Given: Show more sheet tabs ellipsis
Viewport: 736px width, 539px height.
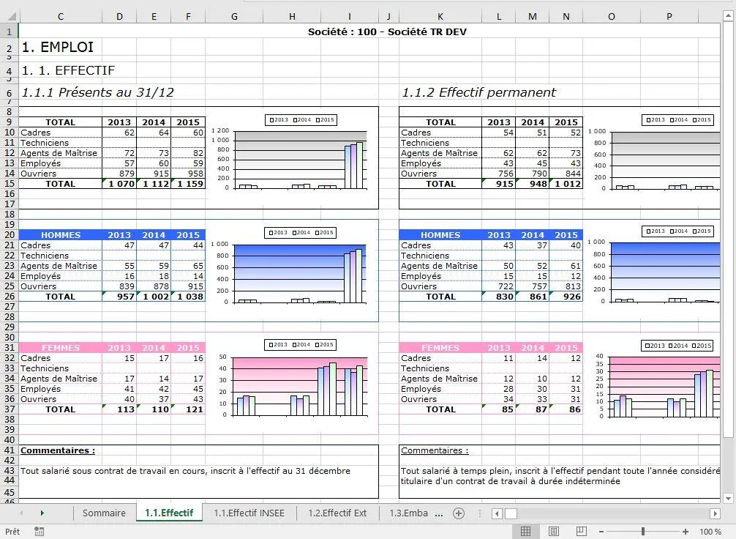Looking at the screenshot, I should [x=439, y=515].
